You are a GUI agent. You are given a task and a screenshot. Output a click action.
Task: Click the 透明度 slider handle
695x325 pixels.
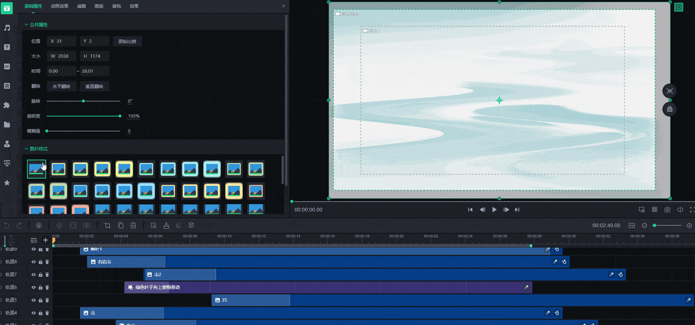pos(120,116)
